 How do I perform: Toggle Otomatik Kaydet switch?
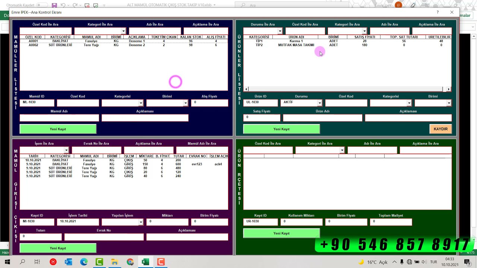(42, 5)
